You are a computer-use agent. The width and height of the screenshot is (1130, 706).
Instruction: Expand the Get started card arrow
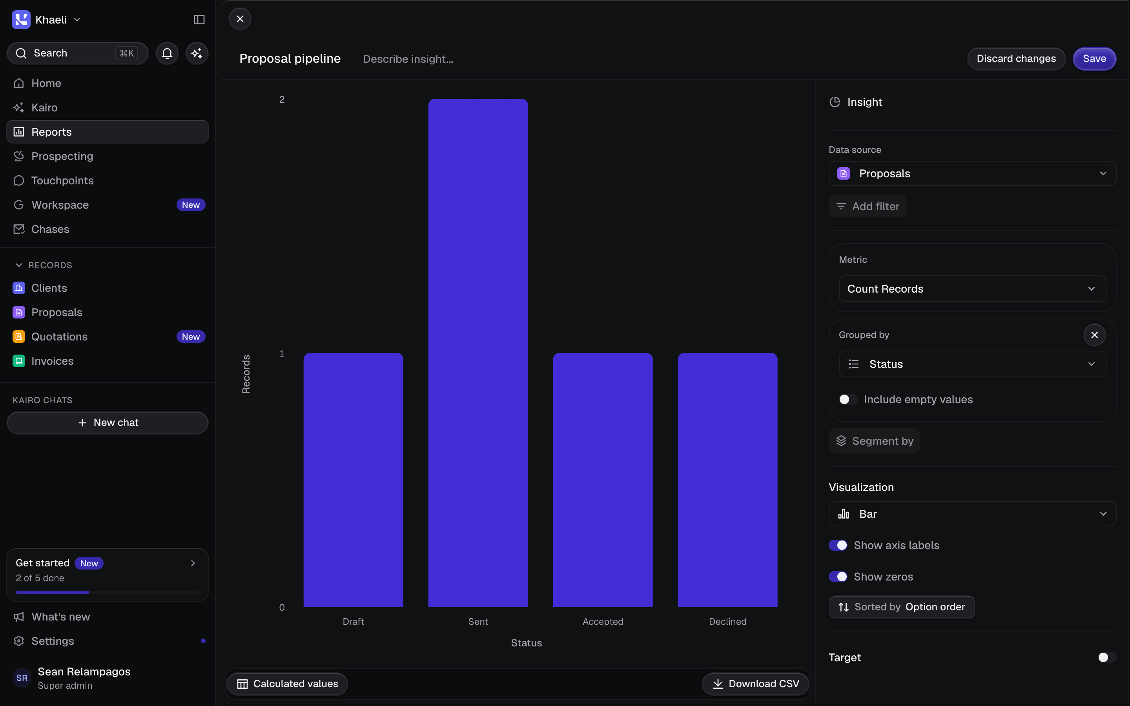(x=193, y=563)
